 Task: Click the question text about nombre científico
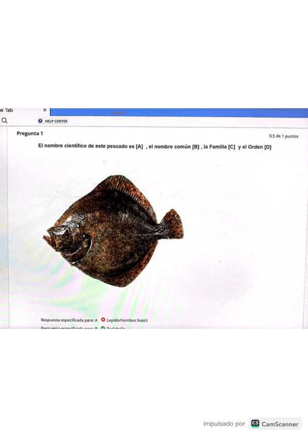click(x=155, y=147)
